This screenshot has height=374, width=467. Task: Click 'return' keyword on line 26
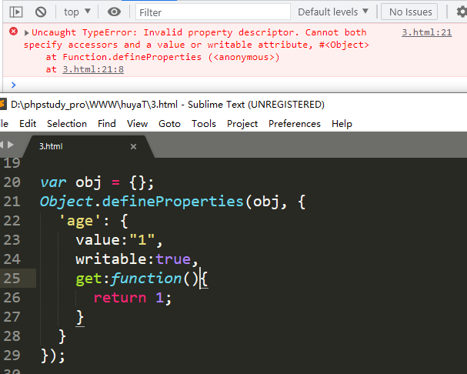120,298
